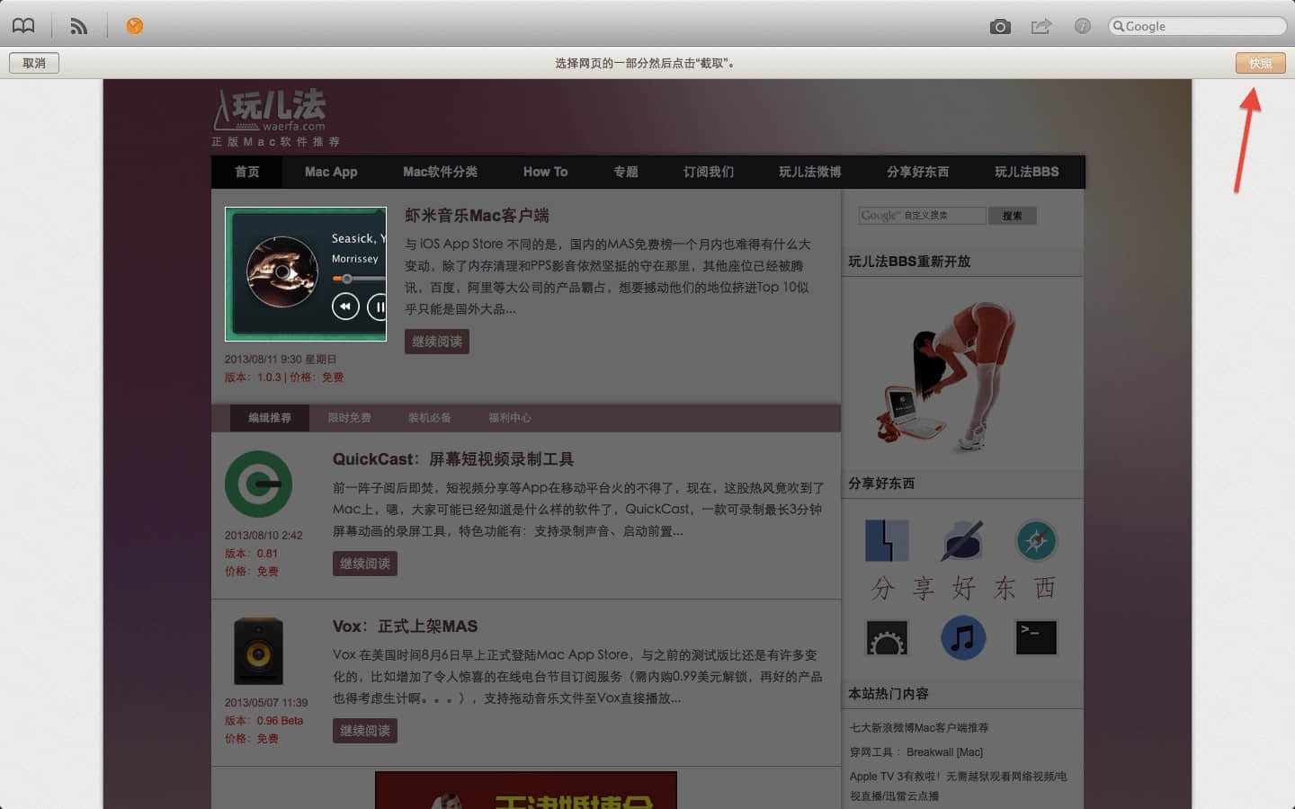This screenshot has width=1295, height=809.
Task: Open the RSS feed icon
Action: click(x=79, y=26)
